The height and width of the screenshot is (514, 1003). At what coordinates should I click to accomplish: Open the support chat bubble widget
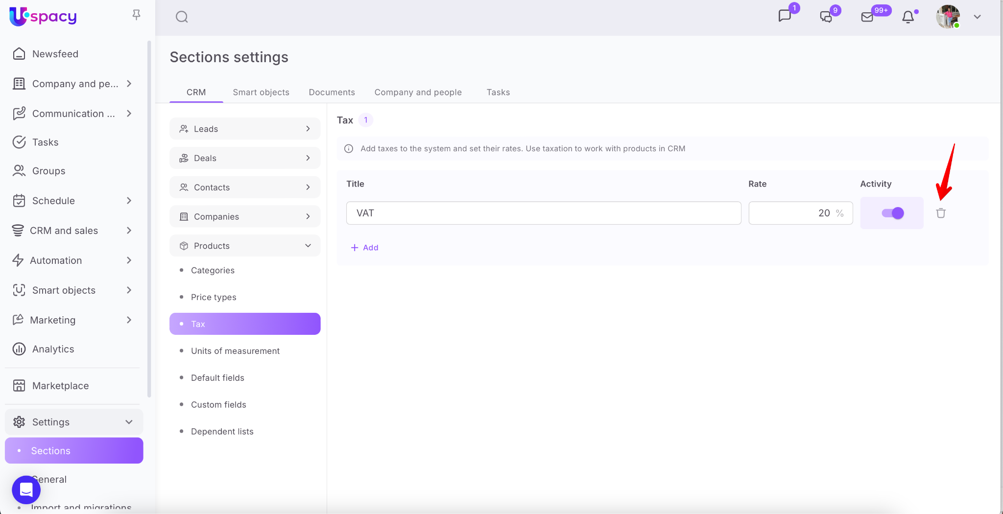26,490
